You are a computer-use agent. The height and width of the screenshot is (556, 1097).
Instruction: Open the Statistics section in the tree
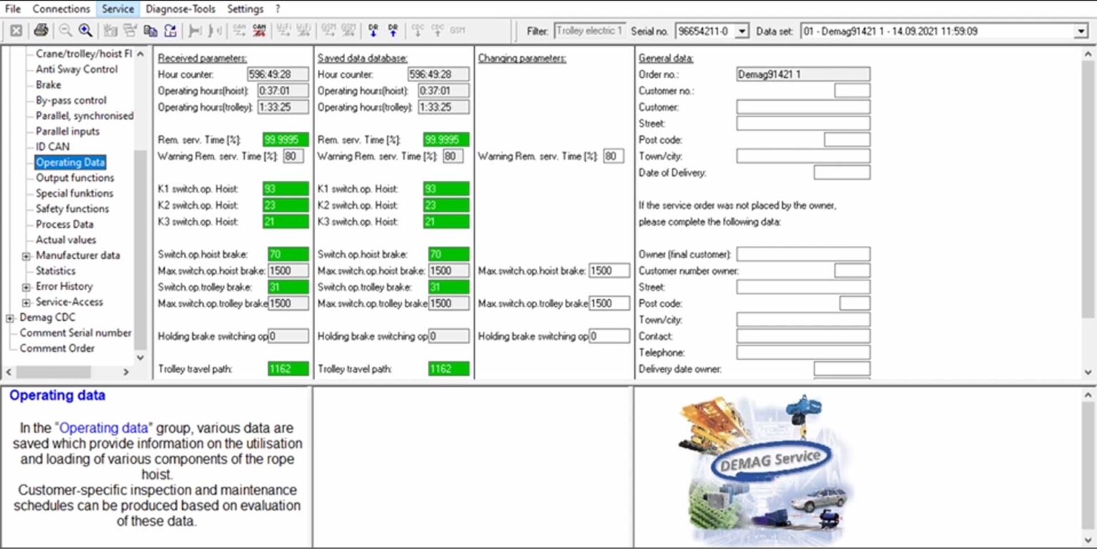click(56, 271)
